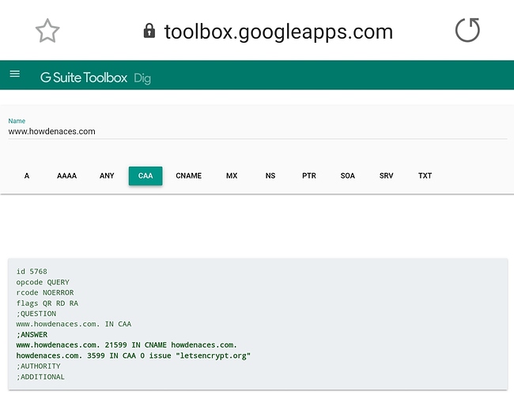Reload the page with the refresh icon

click(467, 30)
